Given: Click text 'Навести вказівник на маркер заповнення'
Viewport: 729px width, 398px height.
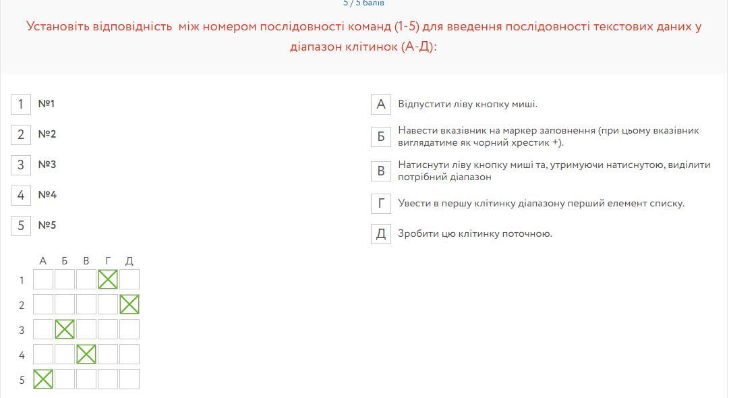Looking at the screenshot, I should [496, 131].
